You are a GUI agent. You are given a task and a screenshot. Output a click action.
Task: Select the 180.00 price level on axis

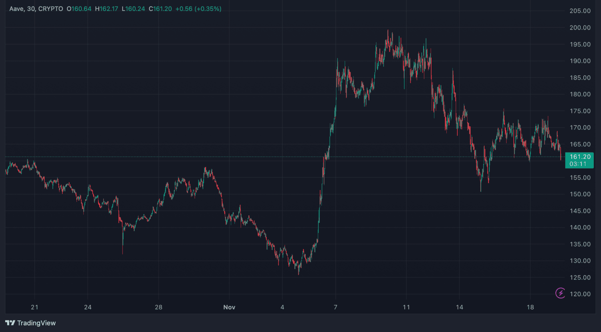[x=580, y=94]
